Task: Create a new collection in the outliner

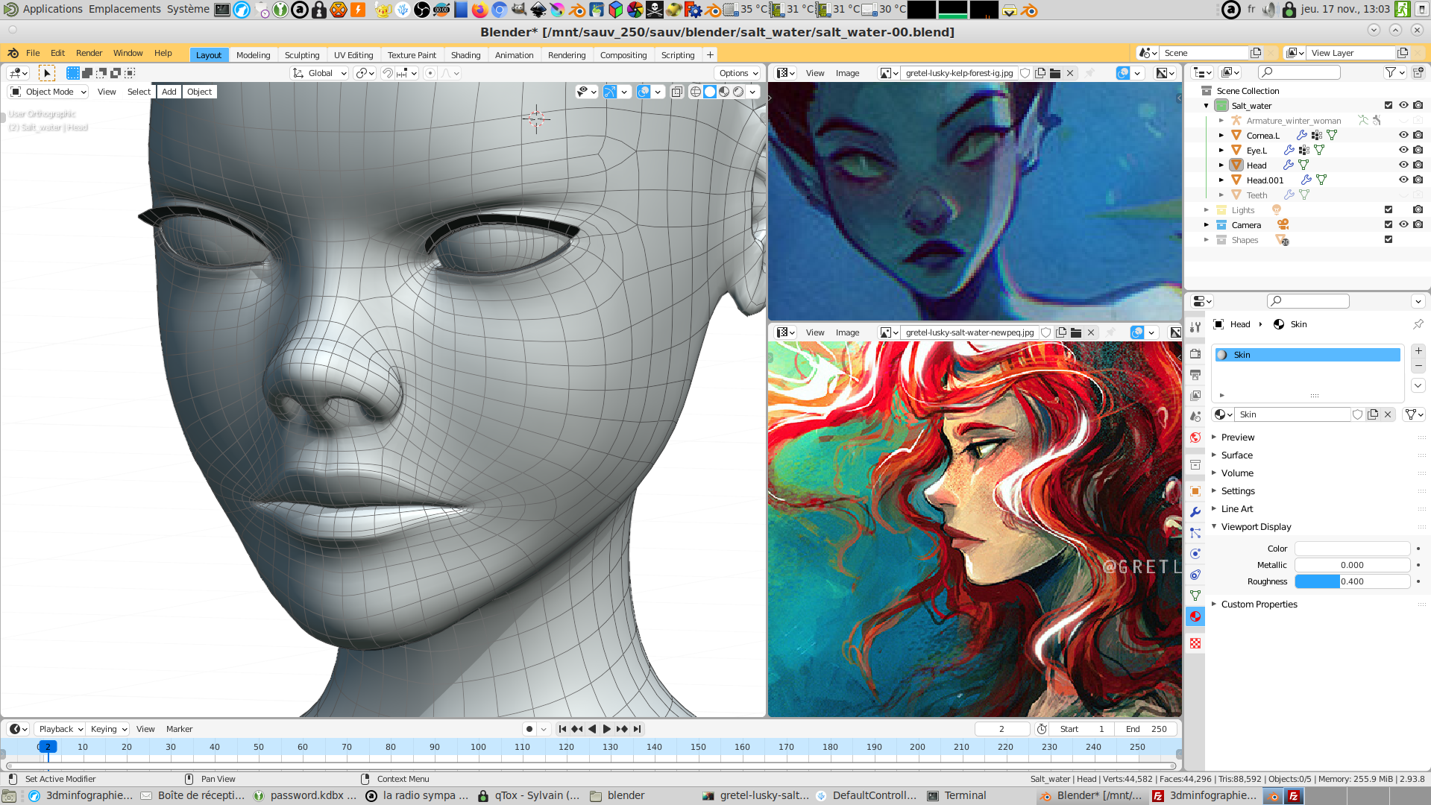Action: click(x=1418, y=72)
